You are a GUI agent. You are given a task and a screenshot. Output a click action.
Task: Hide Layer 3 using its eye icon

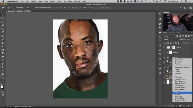164,57
